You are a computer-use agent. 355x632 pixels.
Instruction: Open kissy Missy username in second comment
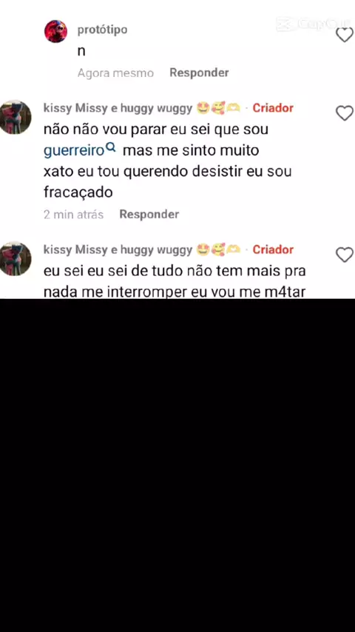coord(118,108)
